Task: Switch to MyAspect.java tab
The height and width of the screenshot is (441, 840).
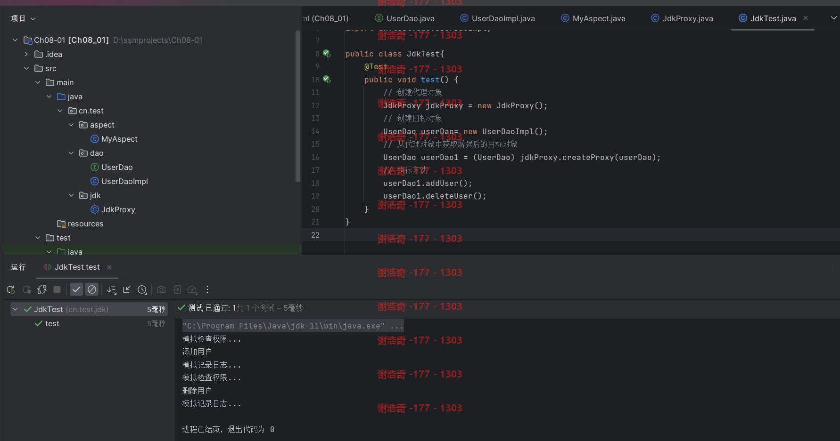Action: click(x=593, y=18)
